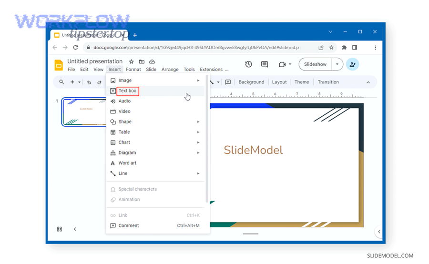
Task: Undo the last action
Action: [x=89, y=82]
